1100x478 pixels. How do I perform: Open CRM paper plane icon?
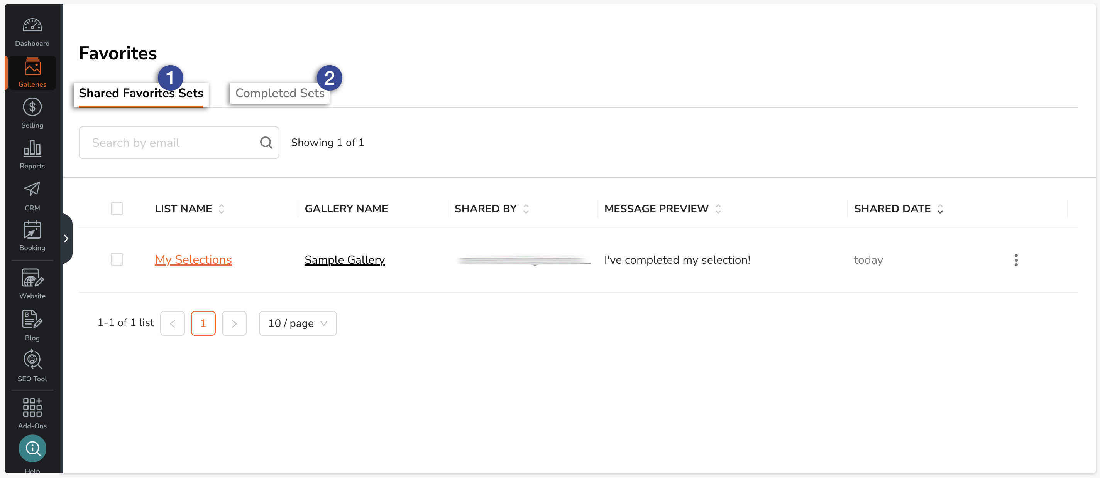pyautogui.click(x=32, y=189)
